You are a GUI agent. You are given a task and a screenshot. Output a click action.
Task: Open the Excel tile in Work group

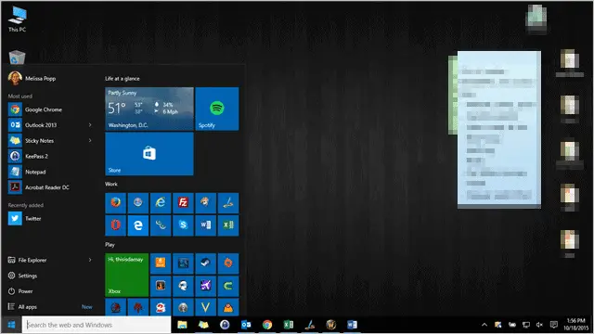point(228,225)
